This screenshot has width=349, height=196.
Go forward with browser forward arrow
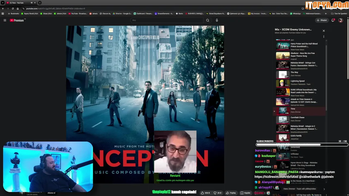tap(8, 8)
